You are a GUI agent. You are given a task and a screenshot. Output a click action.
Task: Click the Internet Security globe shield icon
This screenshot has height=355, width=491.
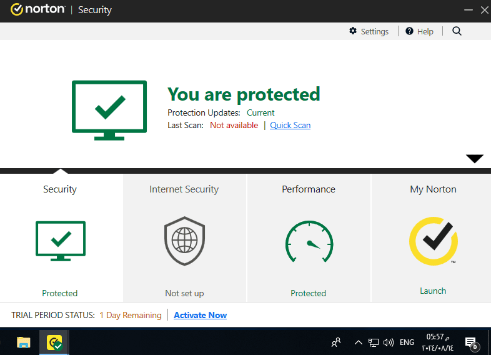pos(184,241)
